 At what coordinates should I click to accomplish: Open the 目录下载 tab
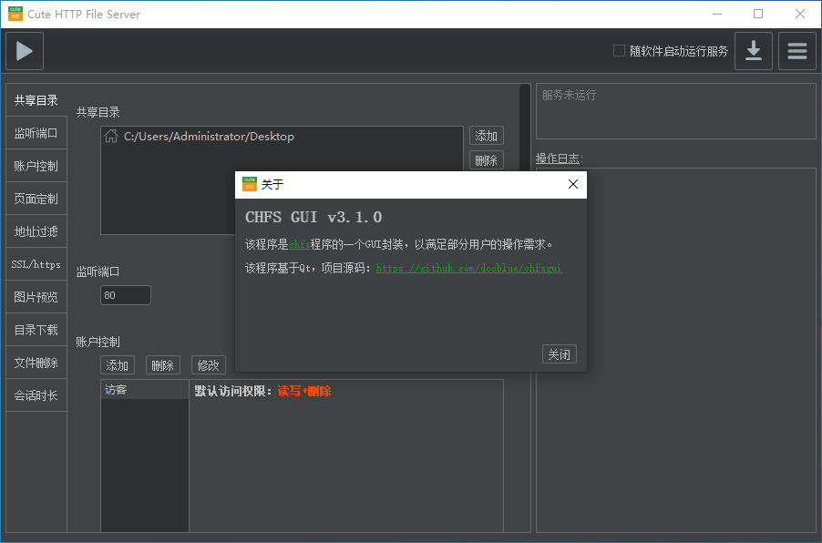[x=36, y=330]
